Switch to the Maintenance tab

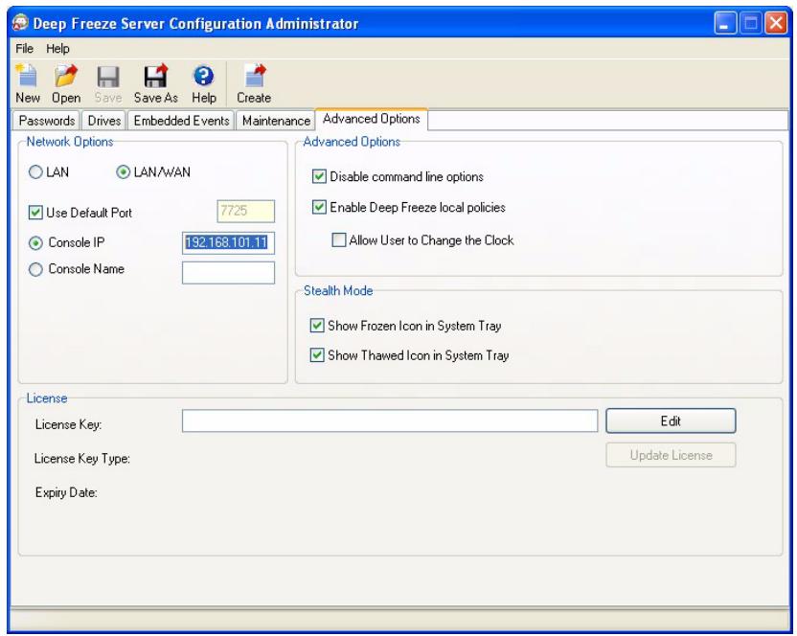[x=276, y=121]
